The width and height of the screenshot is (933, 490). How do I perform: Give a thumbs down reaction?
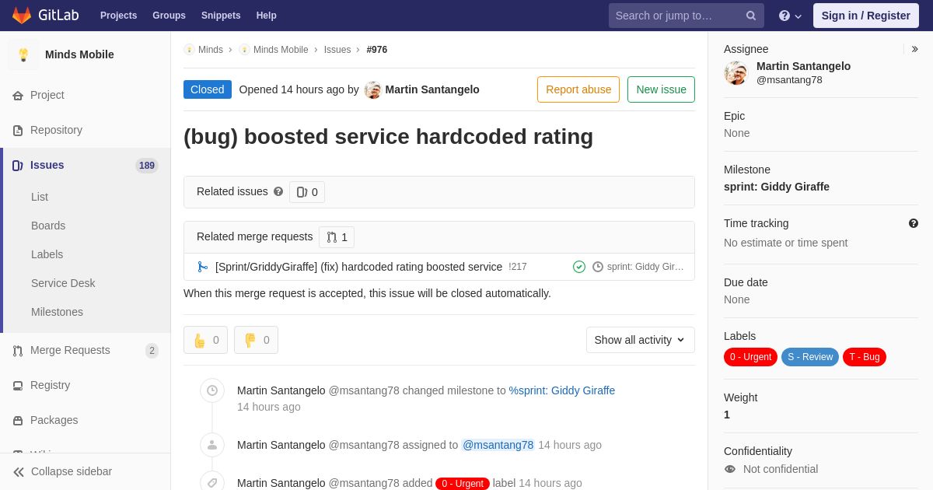pyautogui.click(x=256, y=340)
